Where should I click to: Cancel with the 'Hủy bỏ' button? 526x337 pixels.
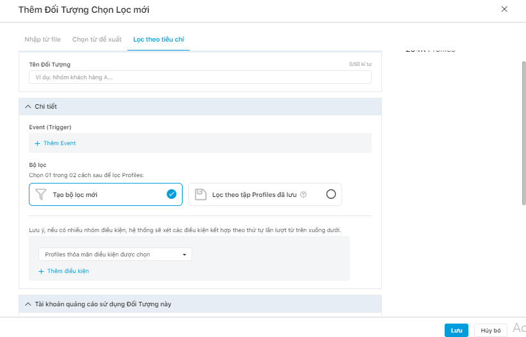pos(490,331)
